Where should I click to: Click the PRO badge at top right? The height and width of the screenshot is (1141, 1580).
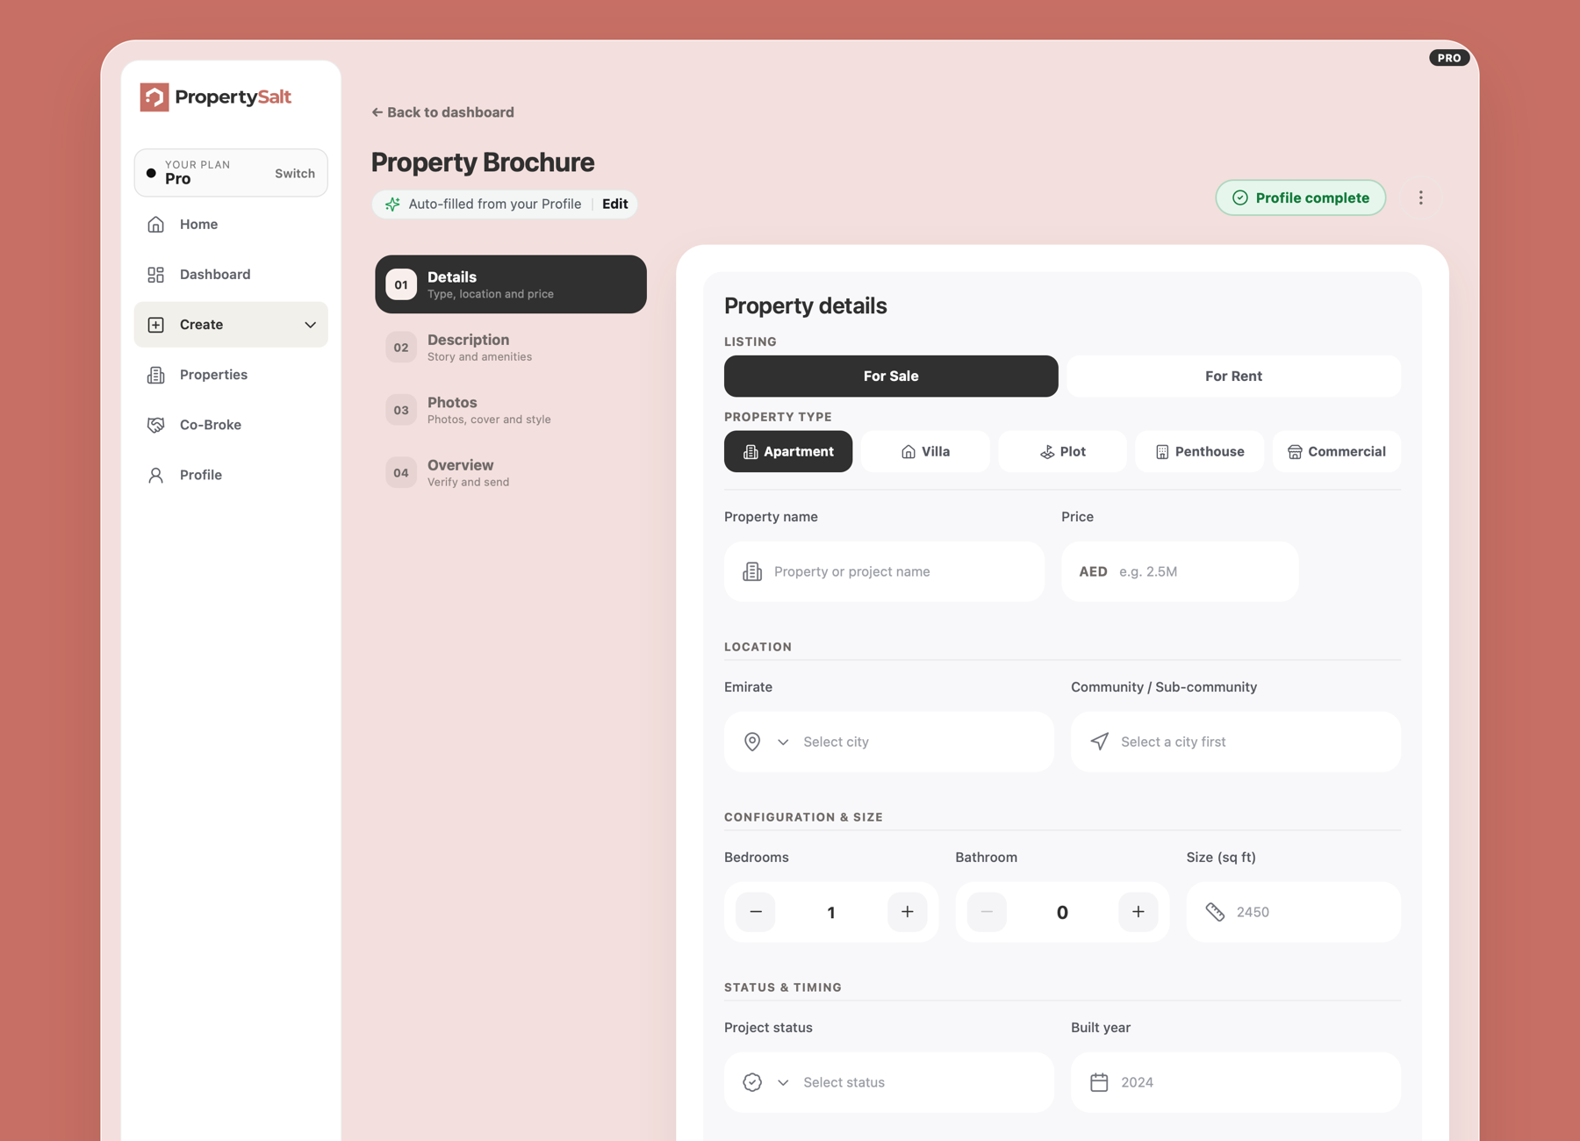coord(1449,58)
